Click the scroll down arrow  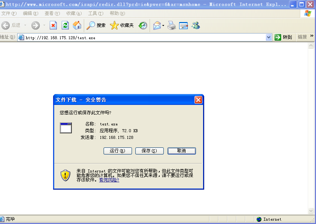pyautogui.click(x=311, y=211)
